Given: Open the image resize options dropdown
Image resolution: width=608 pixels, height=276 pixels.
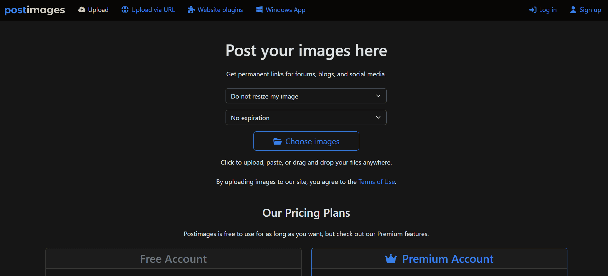Looking at the screenshot, I should coord(306,96).
